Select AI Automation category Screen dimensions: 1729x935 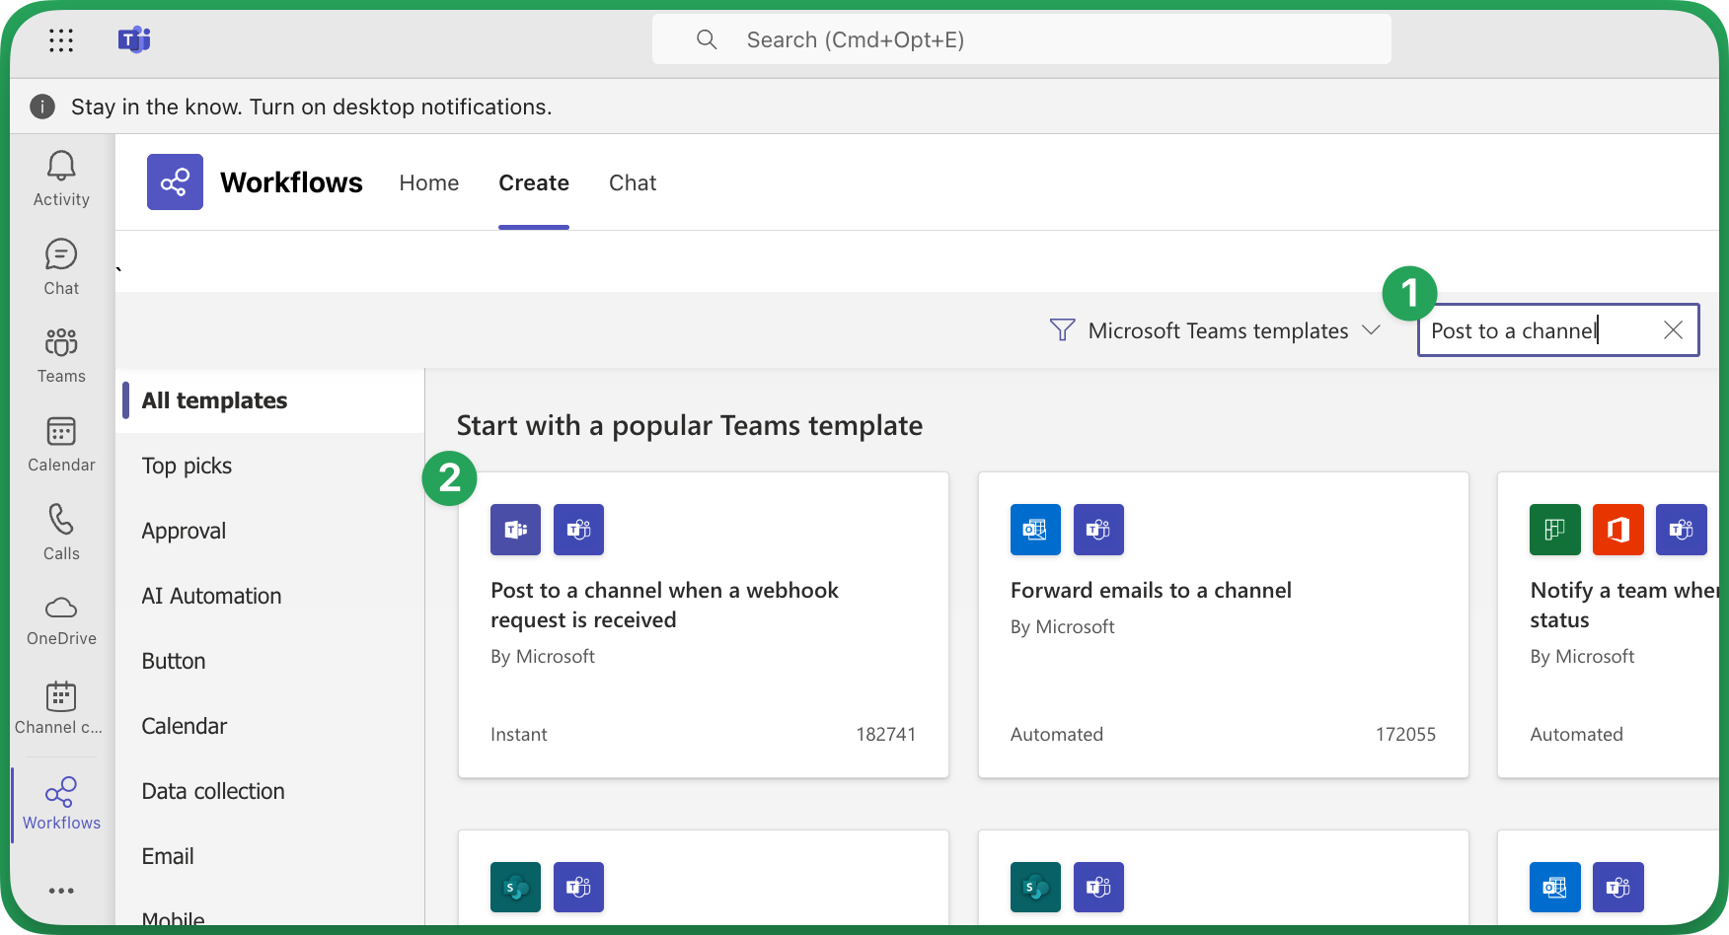point(270,596)
